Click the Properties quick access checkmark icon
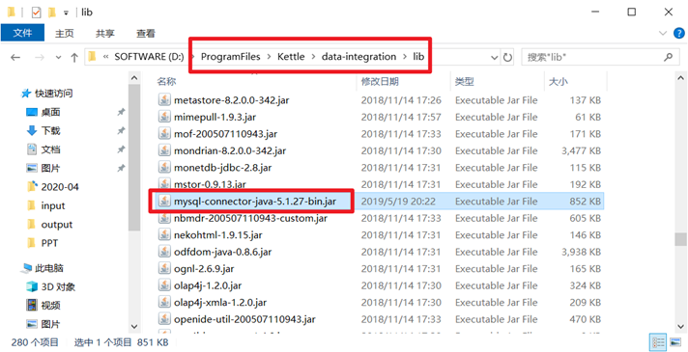688x352 pixels. pos(36,13)
